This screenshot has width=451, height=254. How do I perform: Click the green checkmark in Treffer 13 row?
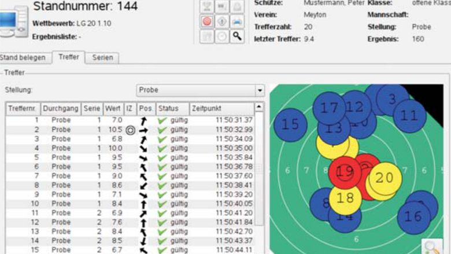(x=162, y=231)
